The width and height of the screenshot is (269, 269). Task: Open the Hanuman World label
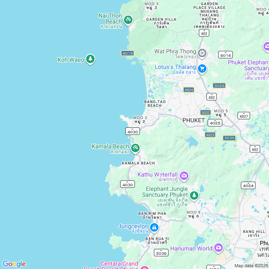coord(191,248)
